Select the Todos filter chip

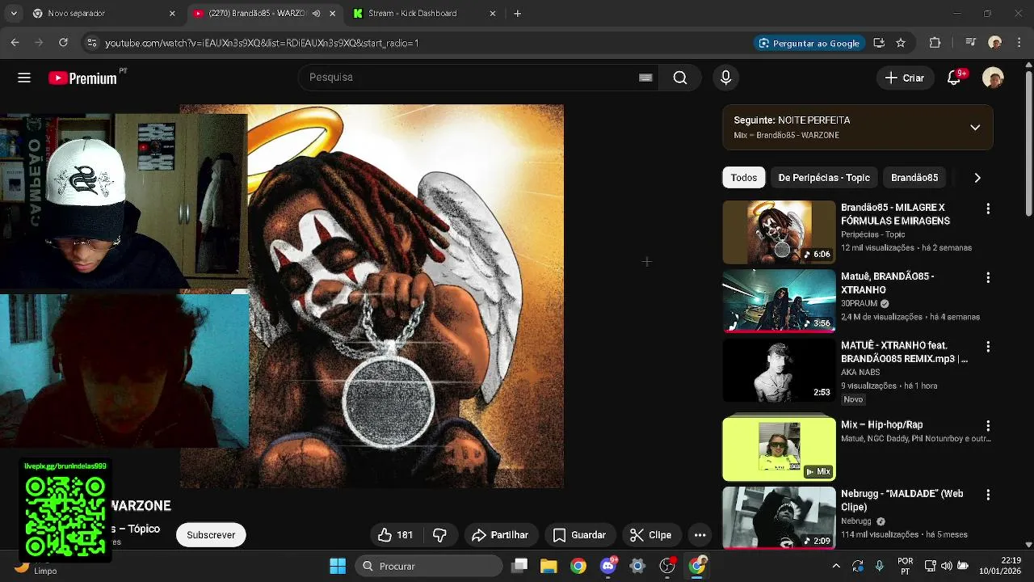pos(744,178)
